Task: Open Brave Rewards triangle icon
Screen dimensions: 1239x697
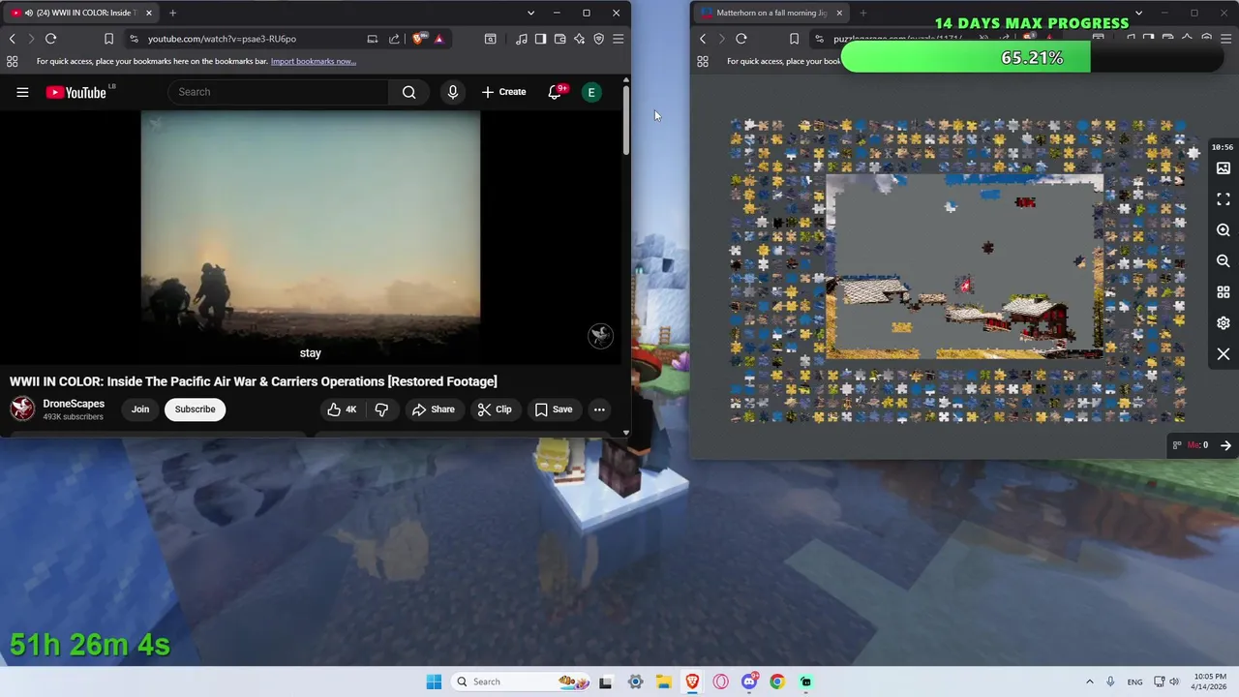Action: (x=438, y=39)
